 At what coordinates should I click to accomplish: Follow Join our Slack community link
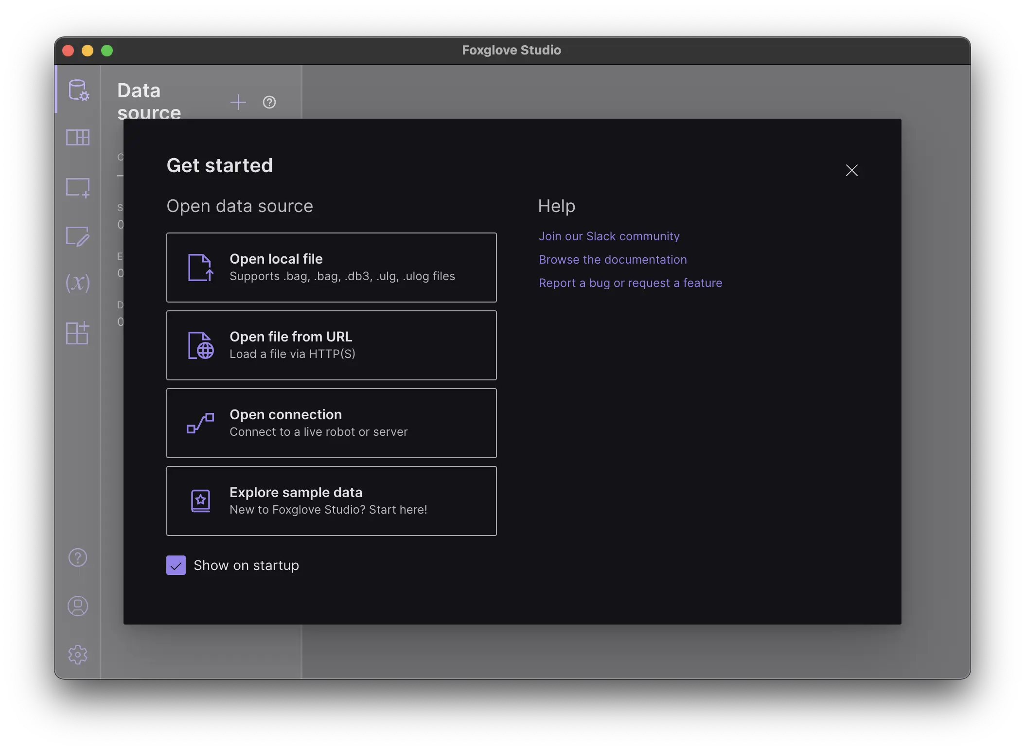coord(609,236)
